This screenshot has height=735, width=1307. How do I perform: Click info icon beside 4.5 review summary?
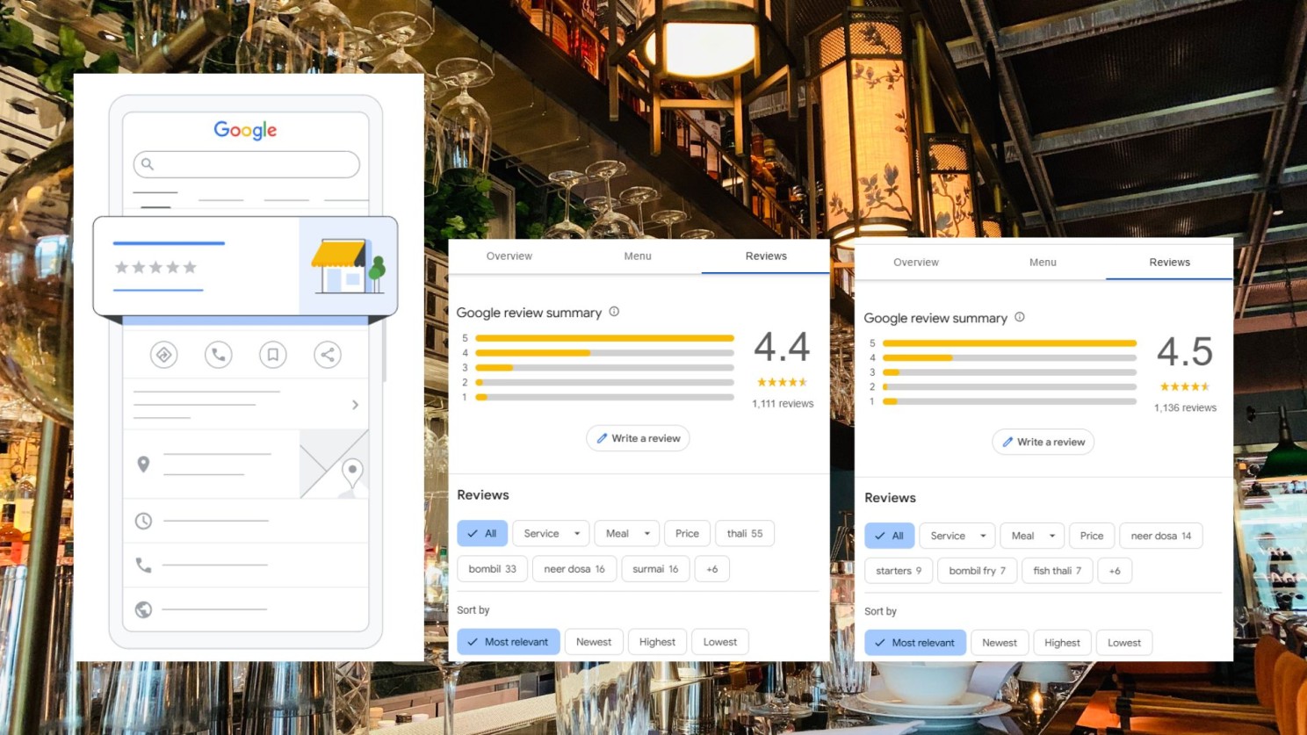[1020, 317]
